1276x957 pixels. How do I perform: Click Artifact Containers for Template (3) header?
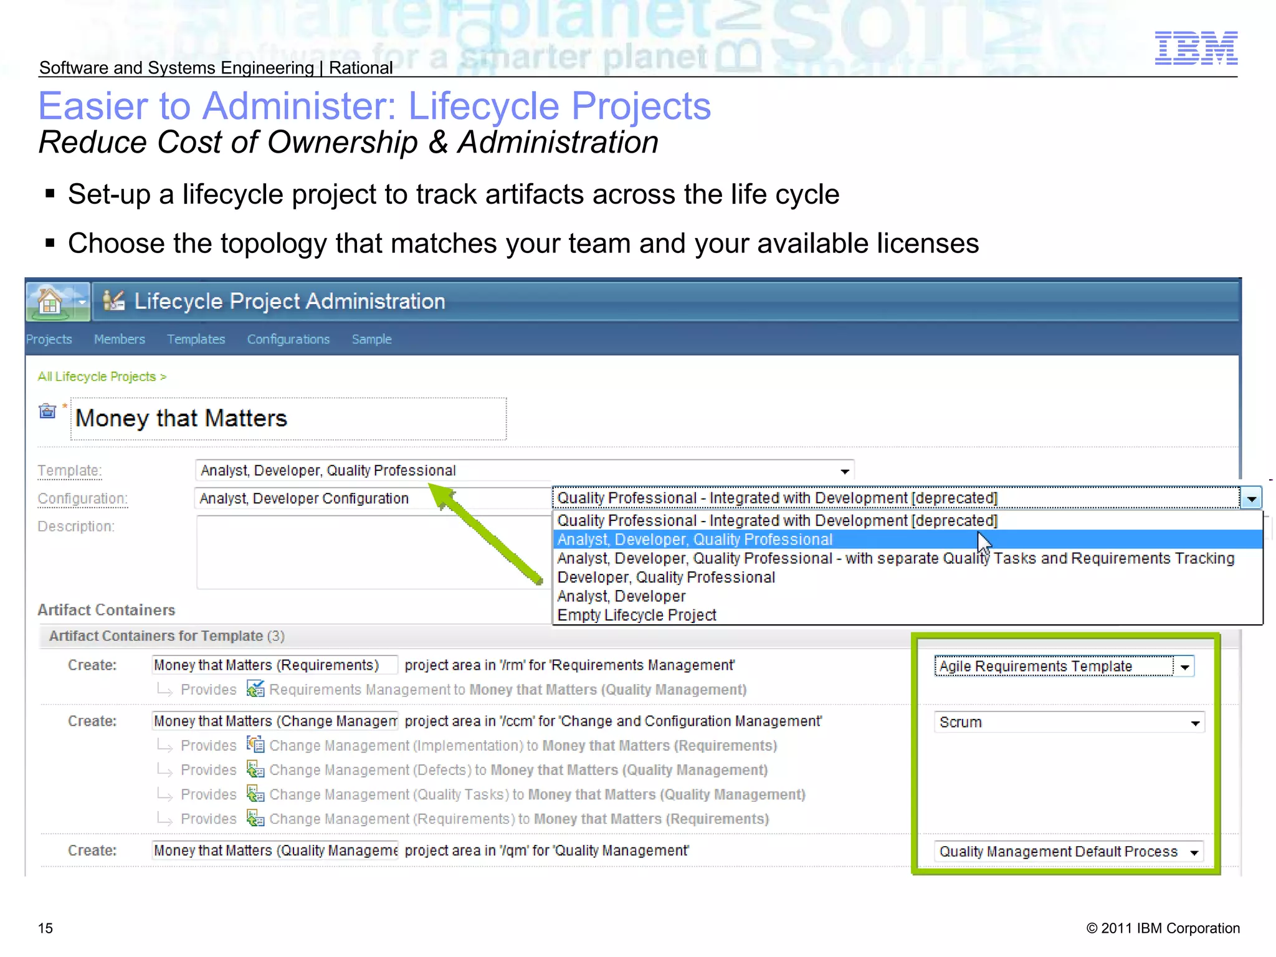(x=166, y=636)
